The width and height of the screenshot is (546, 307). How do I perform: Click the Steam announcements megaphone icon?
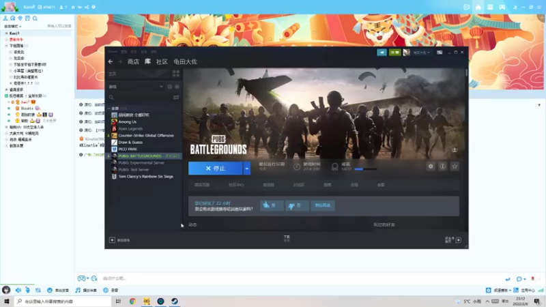click(x=382, y=53)
